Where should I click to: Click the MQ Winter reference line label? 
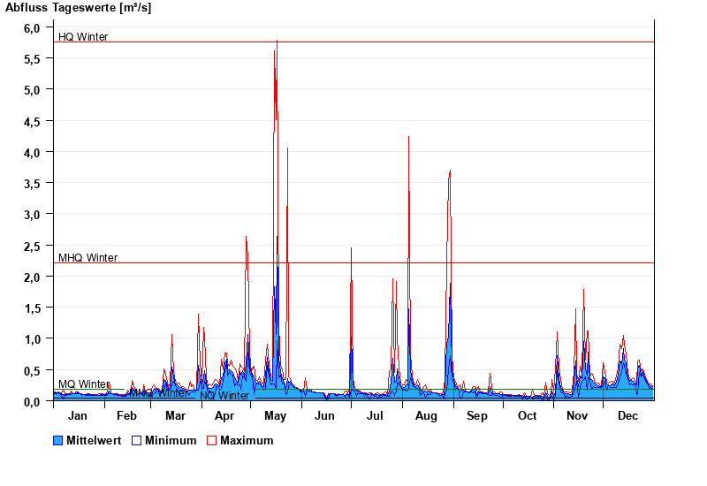[84, 384]
